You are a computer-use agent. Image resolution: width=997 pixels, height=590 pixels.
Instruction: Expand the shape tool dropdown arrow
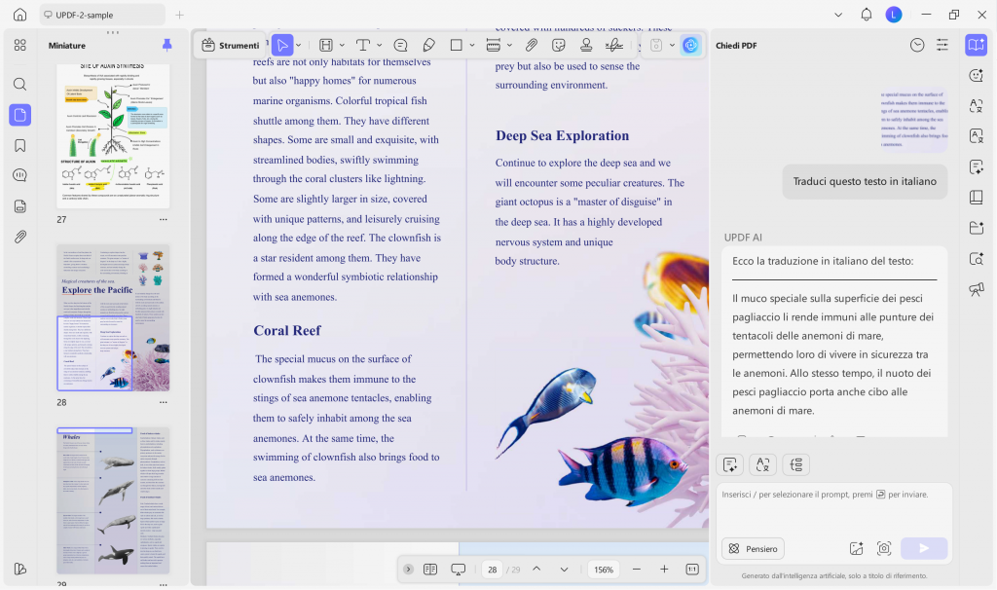click(472, 45)
